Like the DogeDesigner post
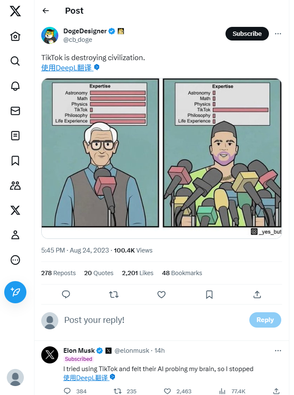 [161, 294]
